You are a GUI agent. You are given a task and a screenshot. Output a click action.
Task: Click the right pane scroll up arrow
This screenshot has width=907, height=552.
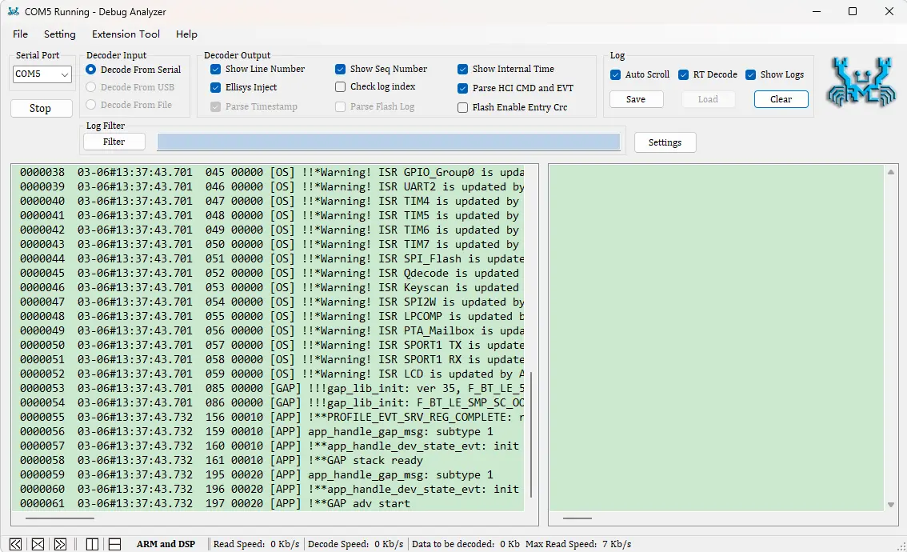point(891,172)
